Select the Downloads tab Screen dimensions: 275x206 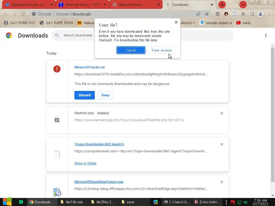[189, 5]
